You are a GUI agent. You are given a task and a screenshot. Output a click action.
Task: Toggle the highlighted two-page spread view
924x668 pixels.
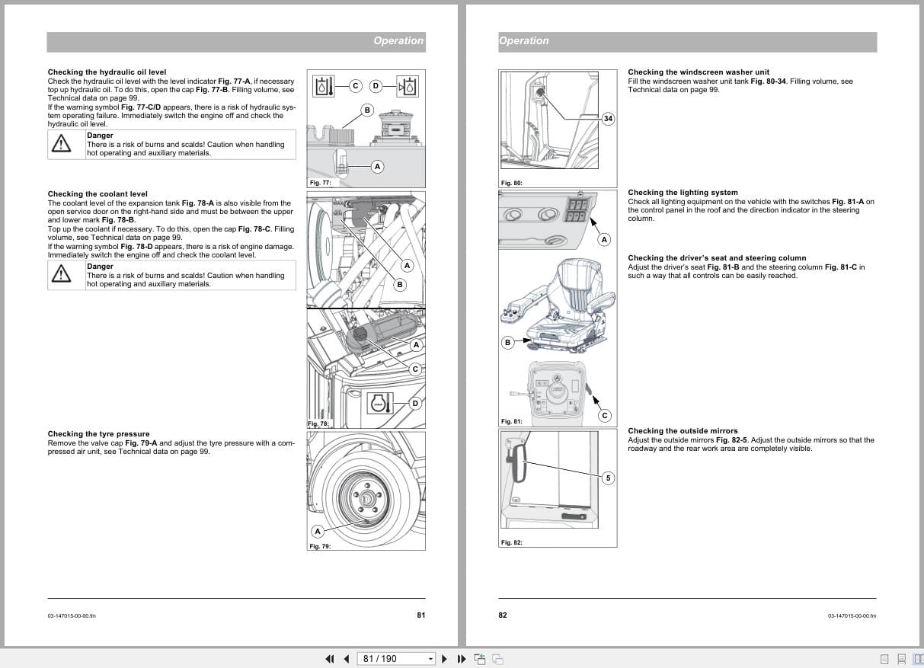[x=919, y=658]
